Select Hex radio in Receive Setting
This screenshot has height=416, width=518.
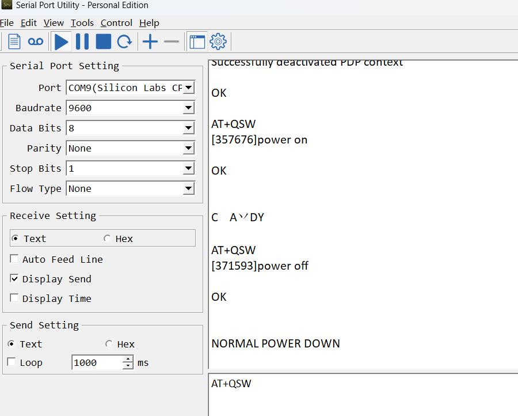tap(107, 239)
